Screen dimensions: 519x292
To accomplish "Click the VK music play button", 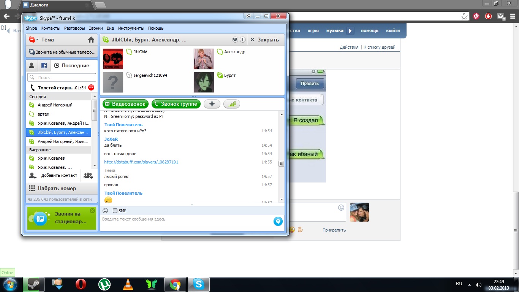I will click(x=350, y=30).
